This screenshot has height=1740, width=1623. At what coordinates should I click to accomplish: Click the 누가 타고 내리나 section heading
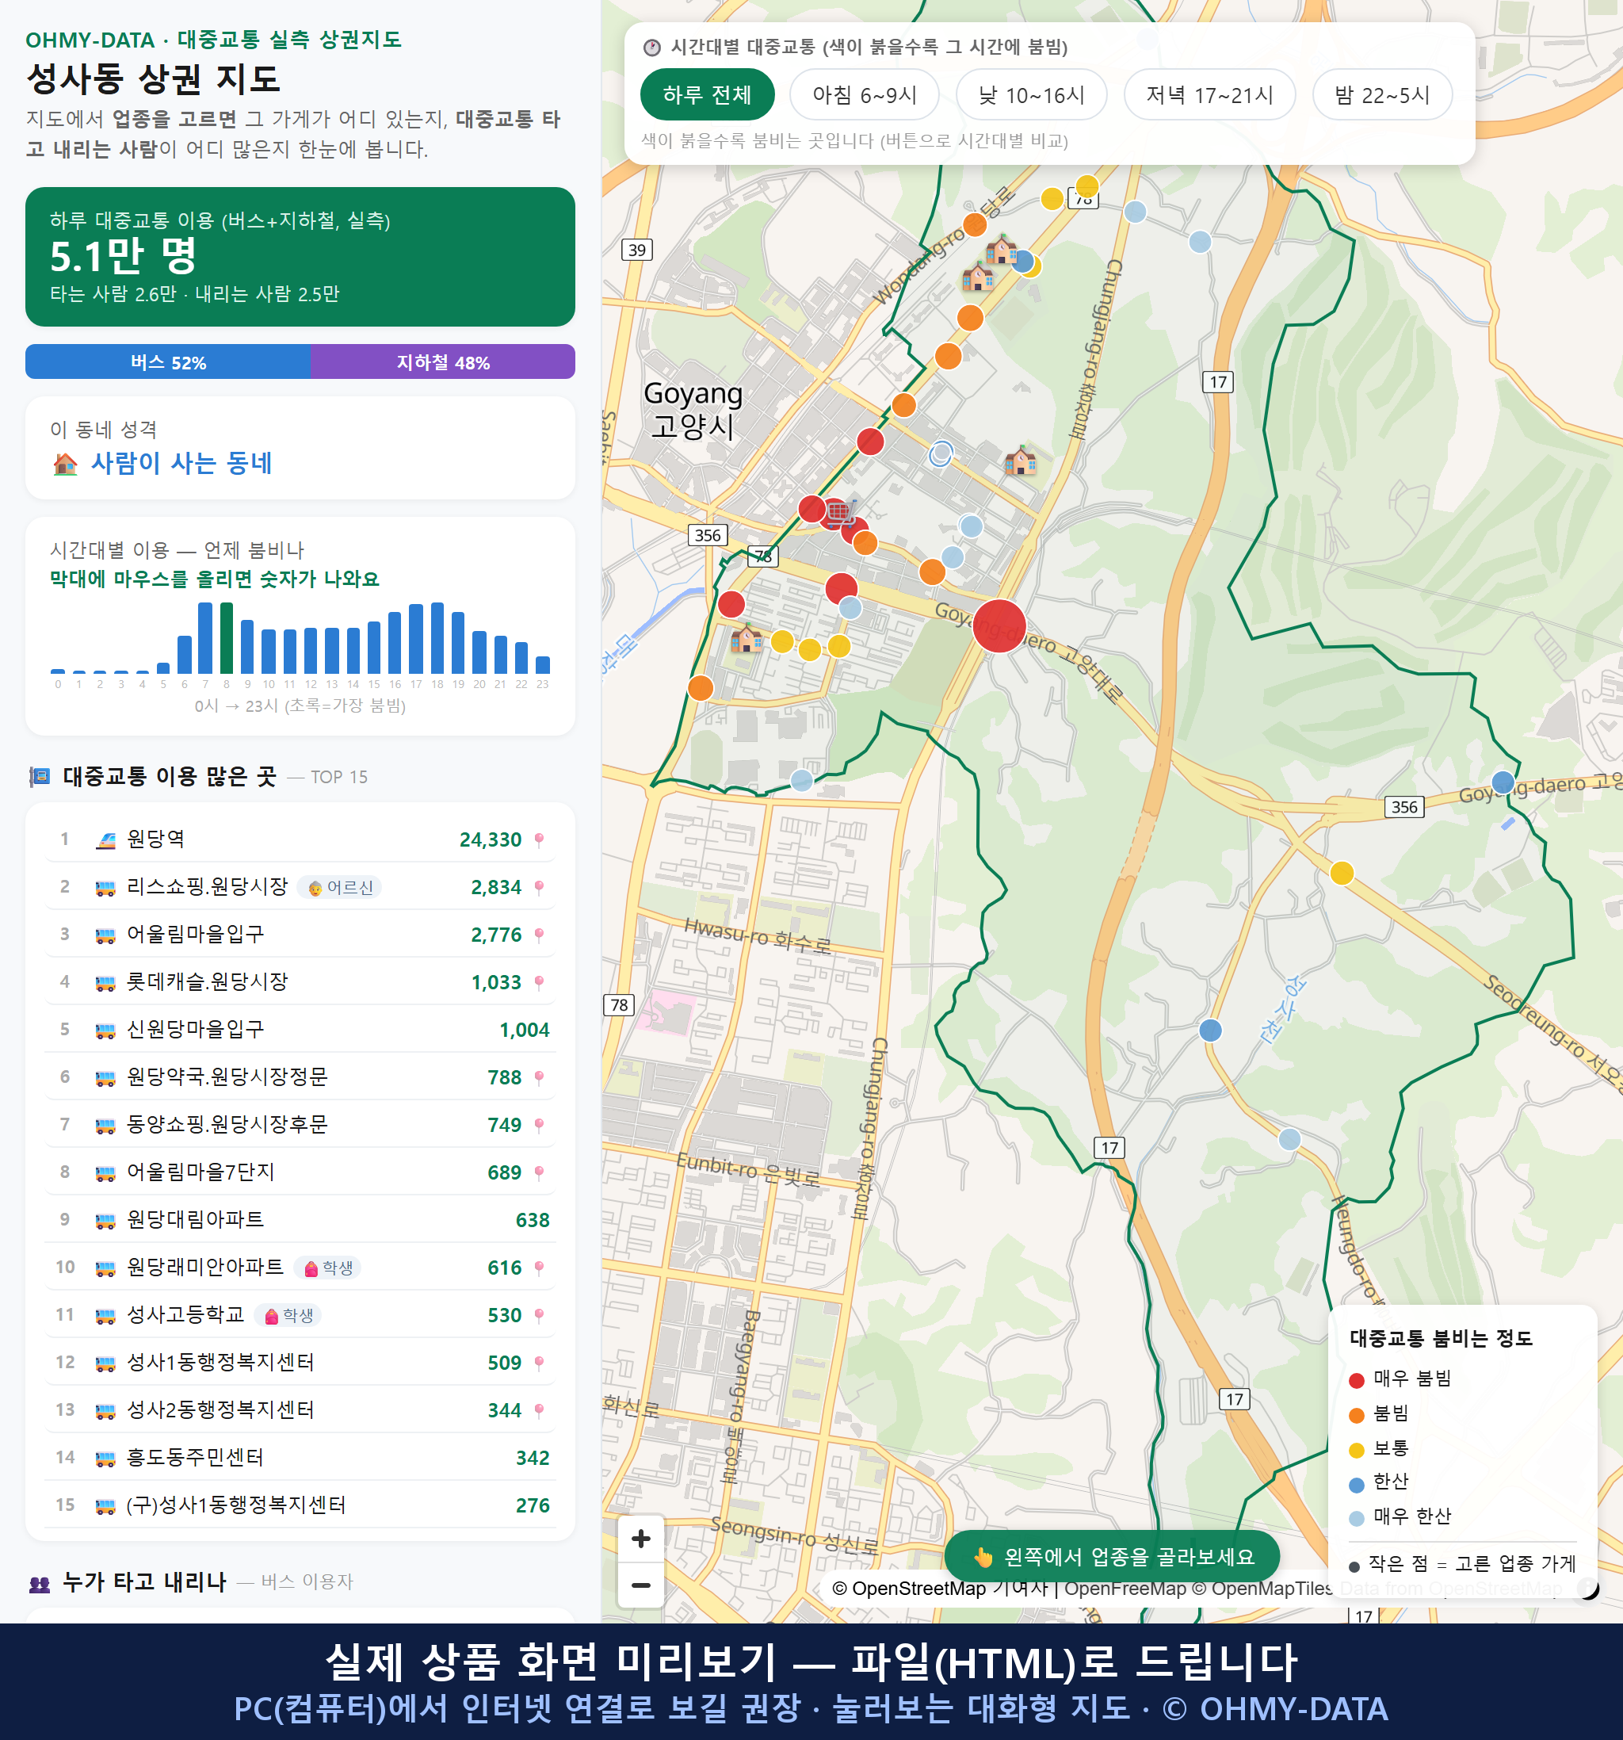tap(144, 1581)
